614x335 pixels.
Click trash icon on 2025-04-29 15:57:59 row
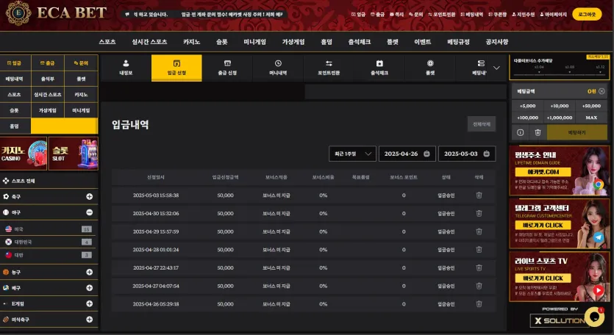[479, 231]
